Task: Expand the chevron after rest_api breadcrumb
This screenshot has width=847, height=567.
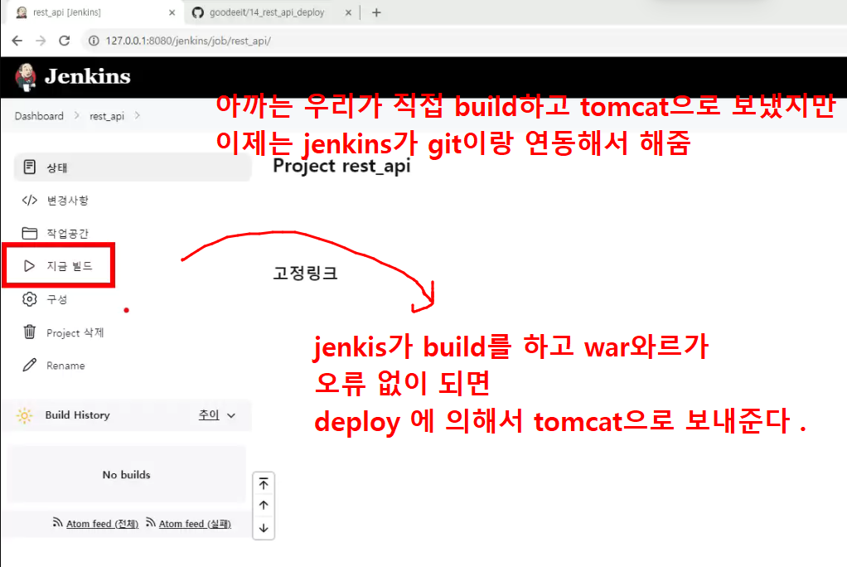Action: coord(138,116)
